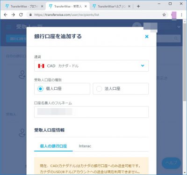Image resolution: width=187 pixels, height=175 pixels.
Task: Switch to the Interac tab
Action: point(85,146)
